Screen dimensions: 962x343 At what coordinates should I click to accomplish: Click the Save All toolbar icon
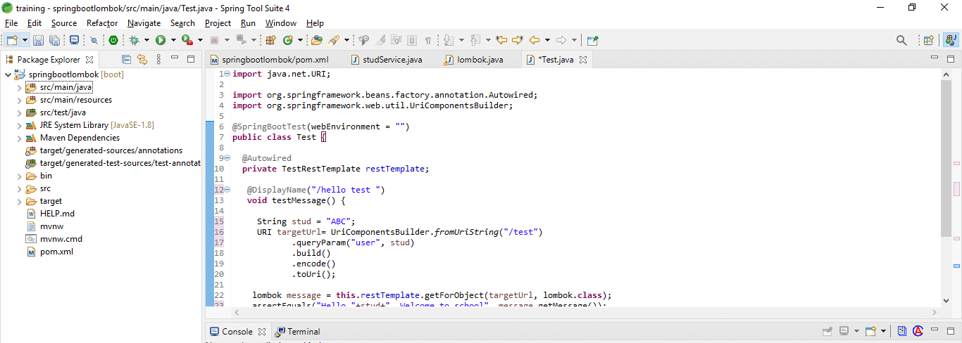click(x=54, y=41)
